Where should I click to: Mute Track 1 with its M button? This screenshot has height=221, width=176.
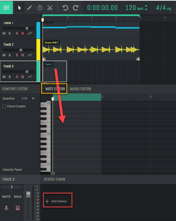click(4, 33)
